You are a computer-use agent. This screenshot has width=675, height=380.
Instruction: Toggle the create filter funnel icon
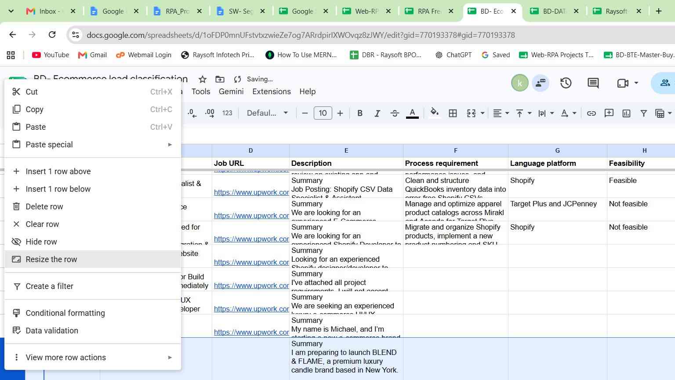[x=644, y=113]
